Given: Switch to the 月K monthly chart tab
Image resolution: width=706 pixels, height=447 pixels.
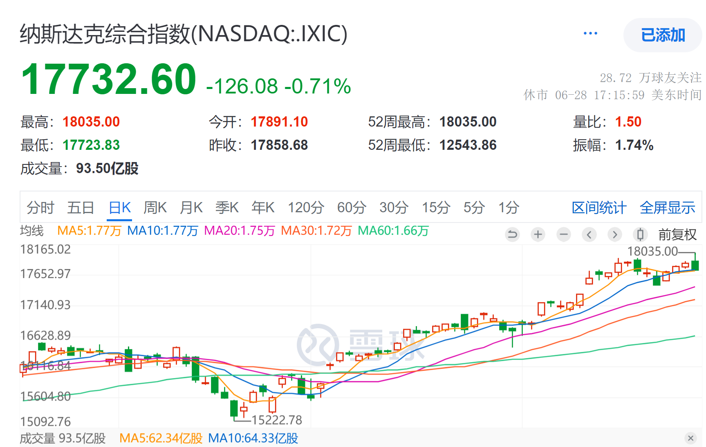Looking at the screenshot, I should (191, 207).
